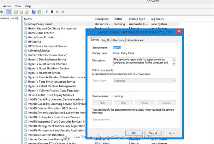Sort by the Description column header
This screenshot has width=214, height=144.
tap(103, 19)
